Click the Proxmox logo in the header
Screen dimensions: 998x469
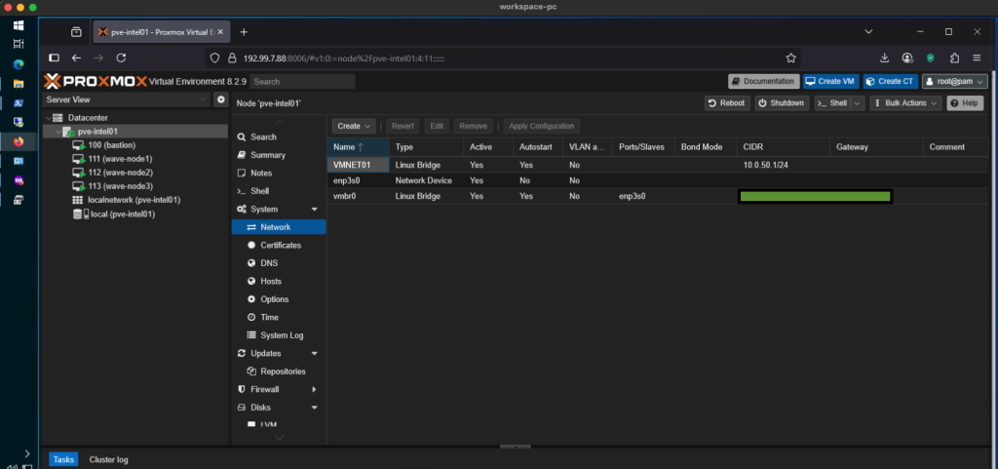pos(96,82)
